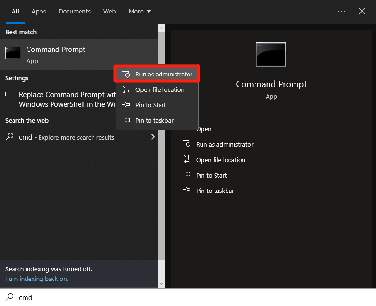This screenshot has height=306, width=376.
Task: Click the Open file location icon in context menu
Action: (126, 89)
